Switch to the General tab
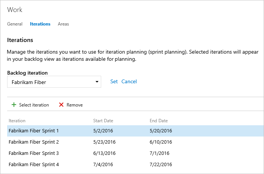 [x=15, y=24]
